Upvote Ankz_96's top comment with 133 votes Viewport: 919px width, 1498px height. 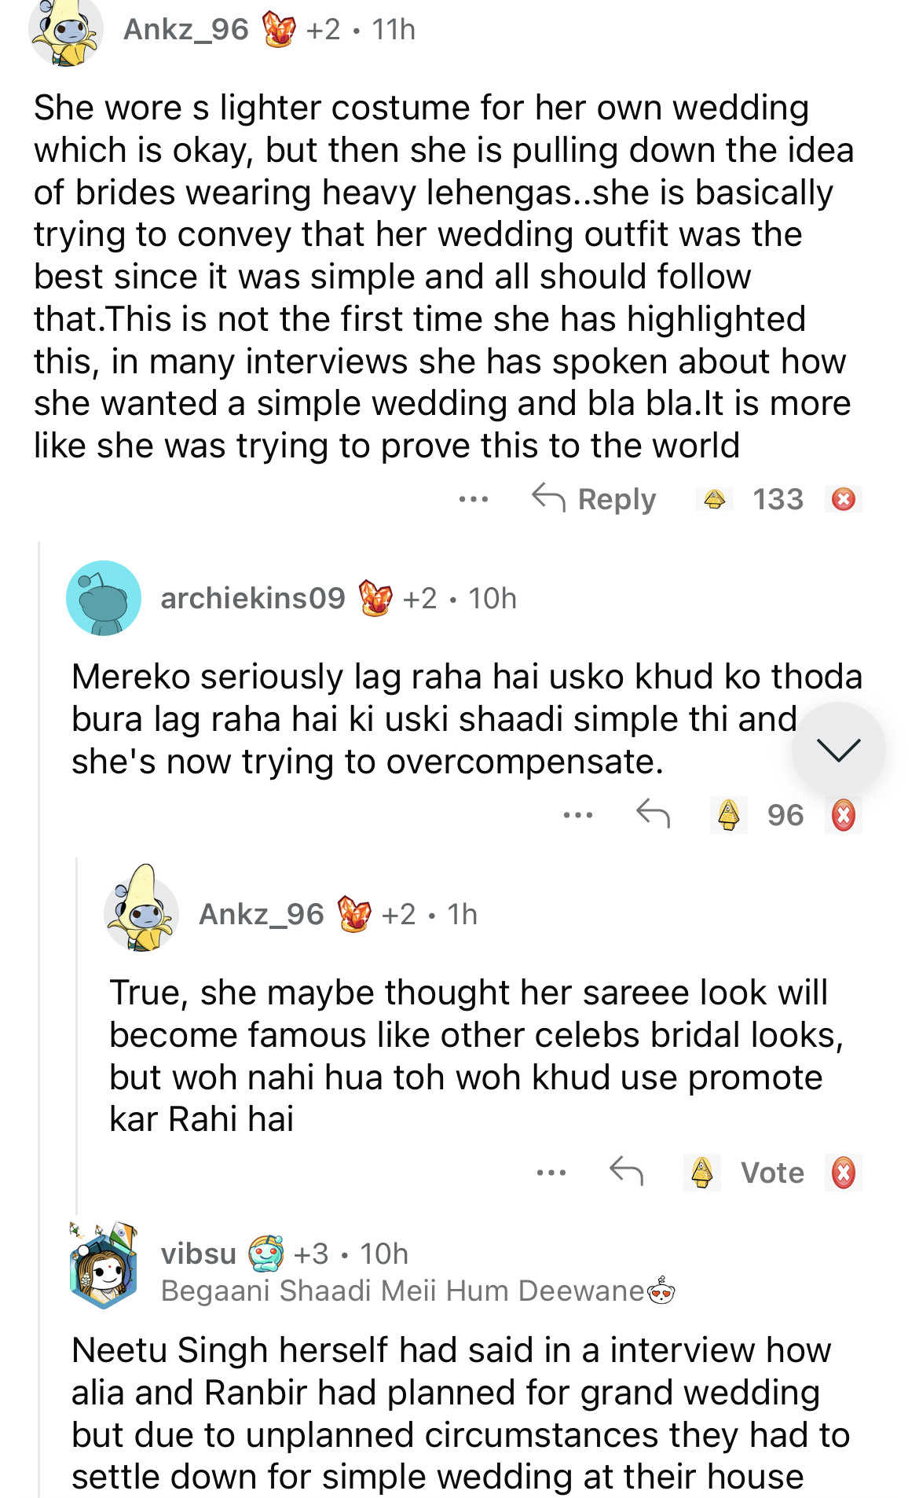coord(714,499)
